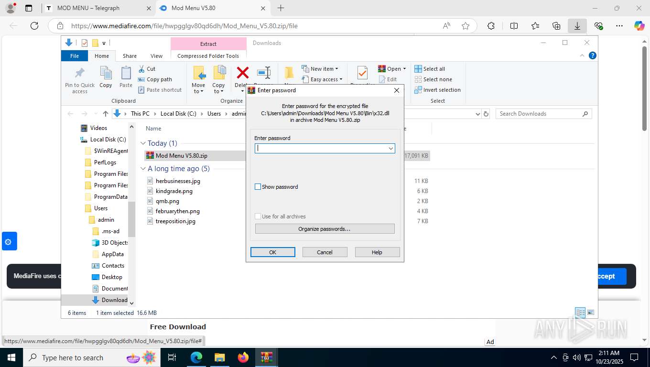
Task: Enable the Show password checkbox
Action: point(258,187)
